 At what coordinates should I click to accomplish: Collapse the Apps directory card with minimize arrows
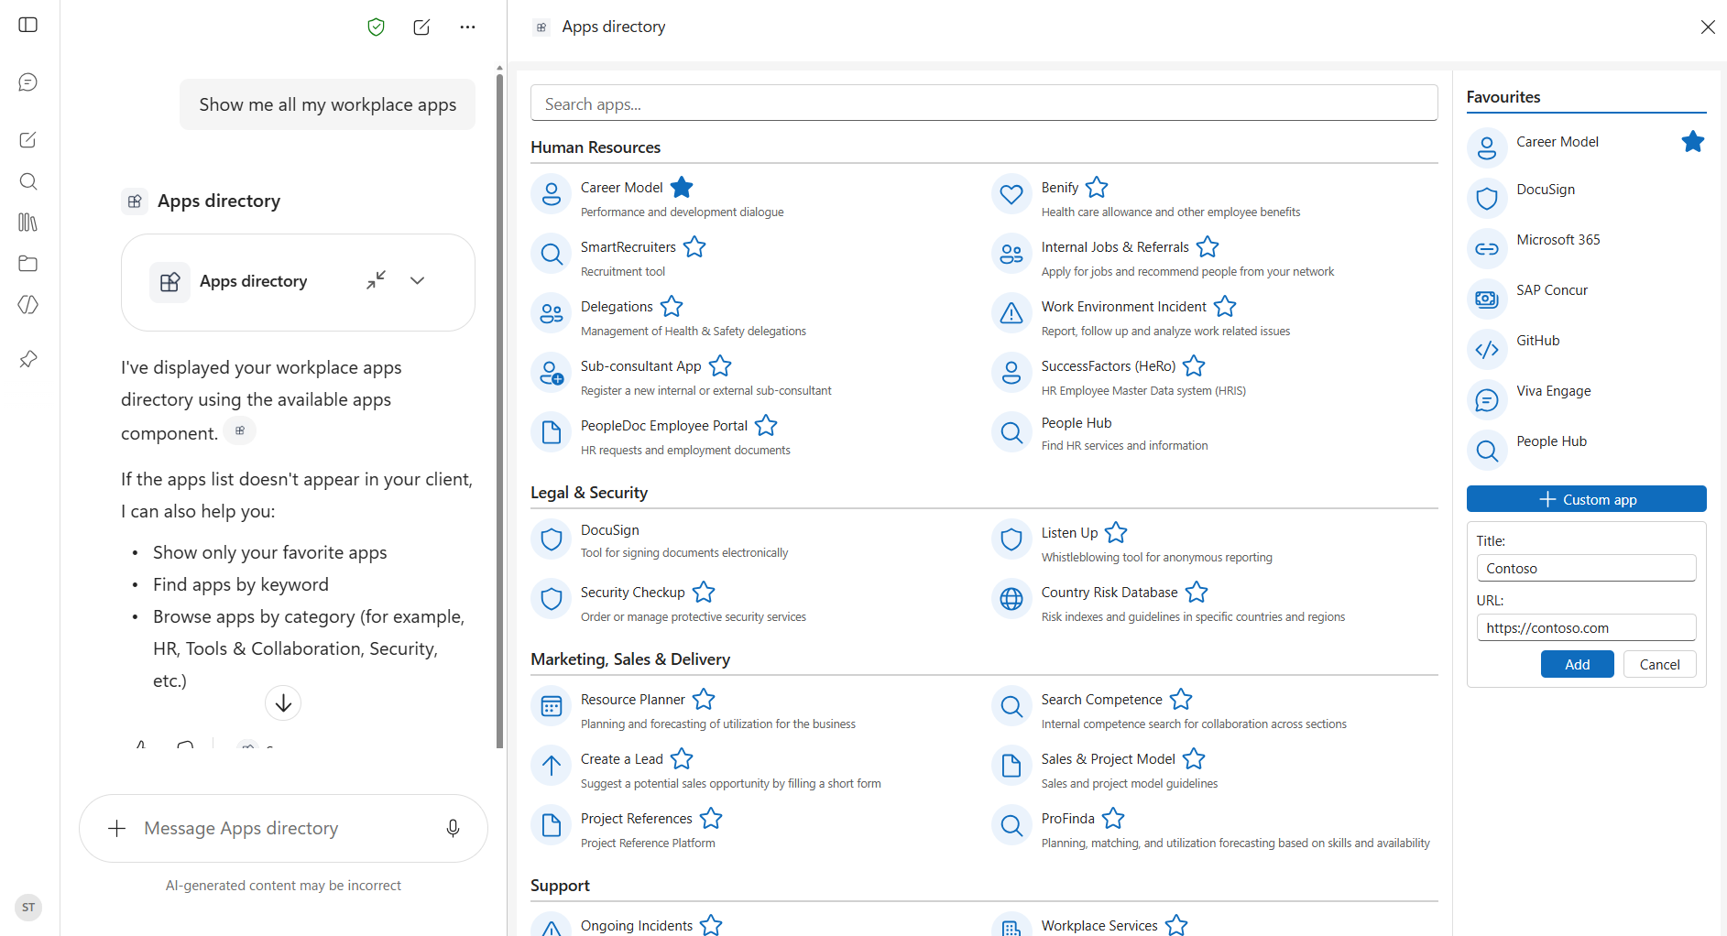pos(377,280)
